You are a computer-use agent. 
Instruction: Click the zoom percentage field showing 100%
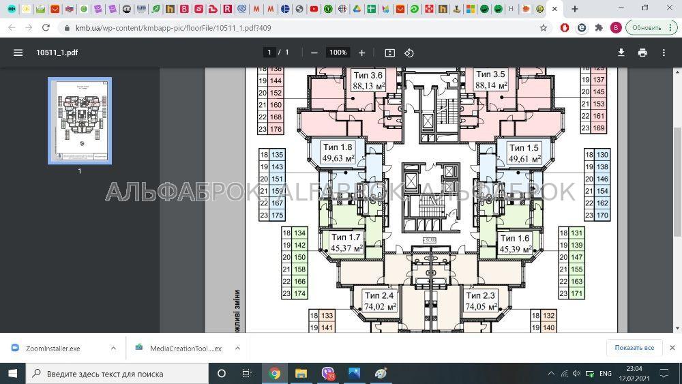tap(338, 53)
